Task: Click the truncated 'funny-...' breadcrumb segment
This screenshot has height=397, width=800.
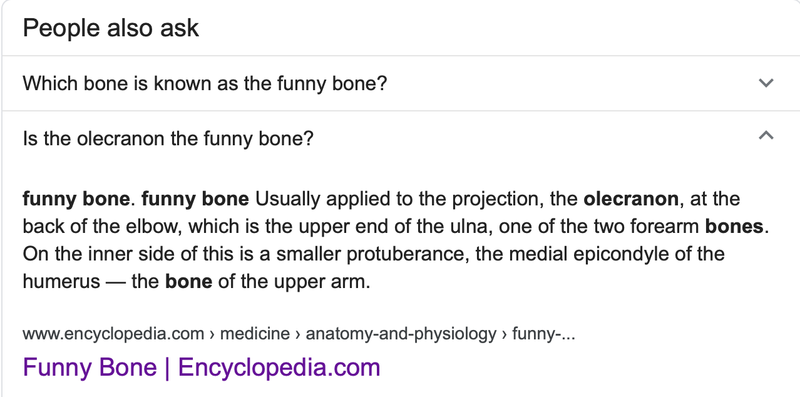Action: [543, 334]
